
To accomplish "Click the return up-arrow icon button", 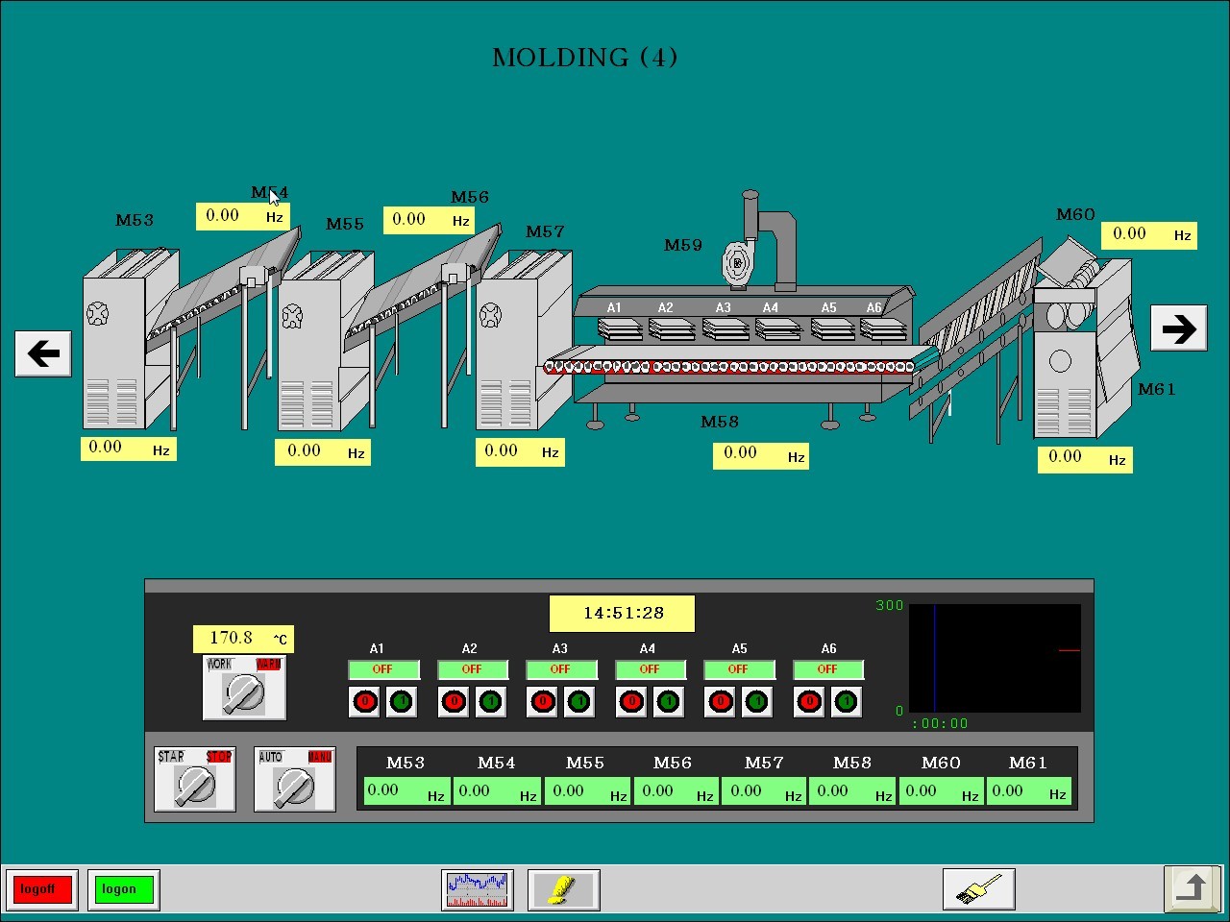I will (1193, 888).
